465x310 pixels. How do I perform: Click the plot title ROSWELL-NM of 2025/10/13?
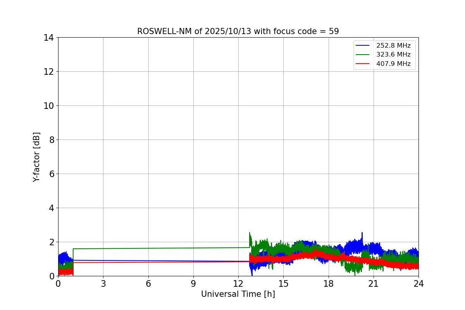[x=238, y=31]
